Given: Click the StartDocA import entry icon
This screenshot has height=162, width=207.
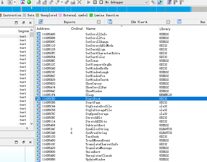Looking at the screenshot, I should 38,99.
